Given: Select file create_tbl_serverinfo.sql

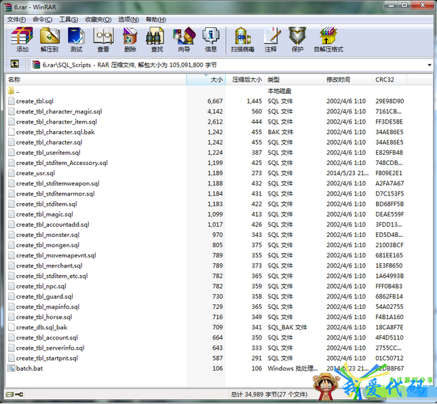Looking at the screenshot, I should click(x=50, y=348).
